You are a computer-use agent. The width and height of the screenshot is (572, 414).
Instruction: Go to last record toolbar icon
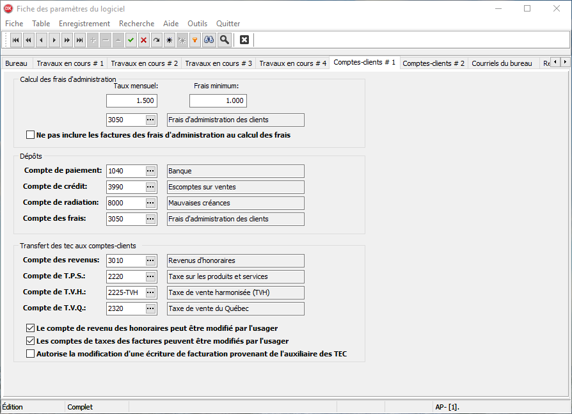[80, 40]
